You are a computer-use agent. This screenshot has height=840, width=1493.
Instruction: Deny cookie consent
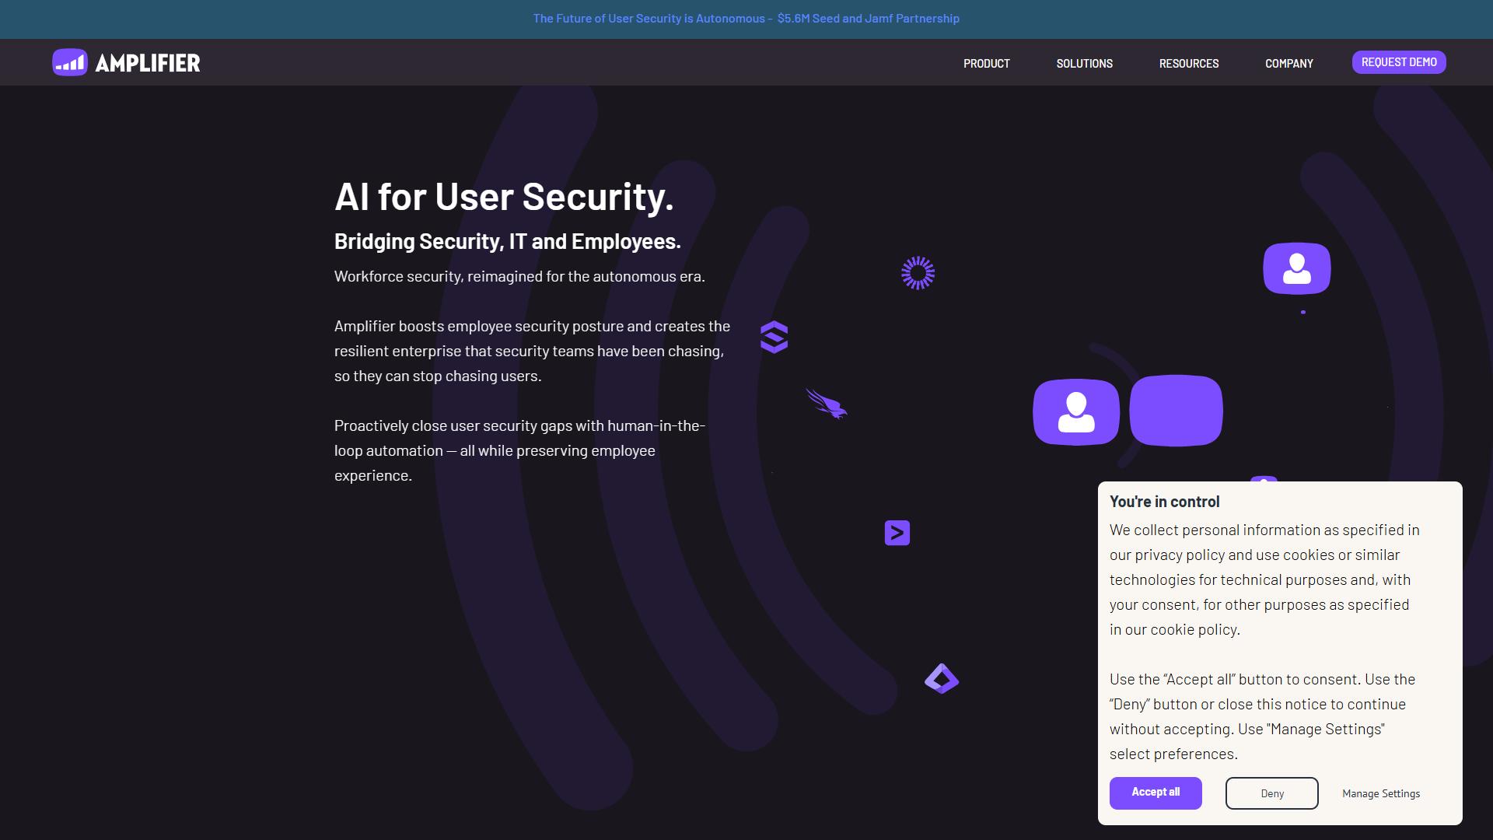click(1272, 793)
